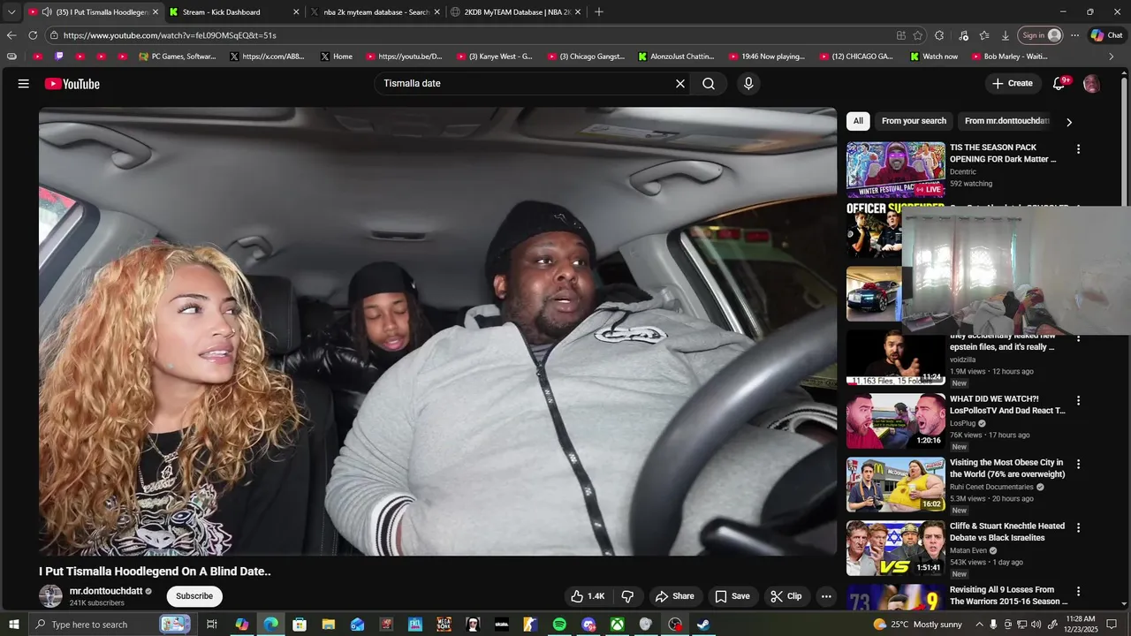Sign in to Edge profile
This screenshot has width=1131, height=636.
click(1041, 35)
